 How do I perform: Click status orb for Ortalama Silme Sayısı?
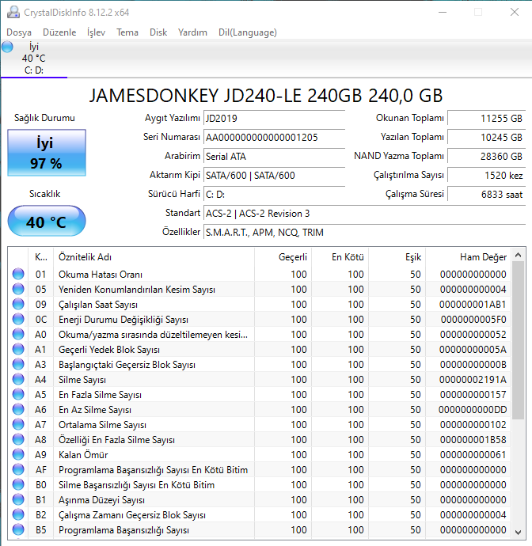tap(18, 424)
